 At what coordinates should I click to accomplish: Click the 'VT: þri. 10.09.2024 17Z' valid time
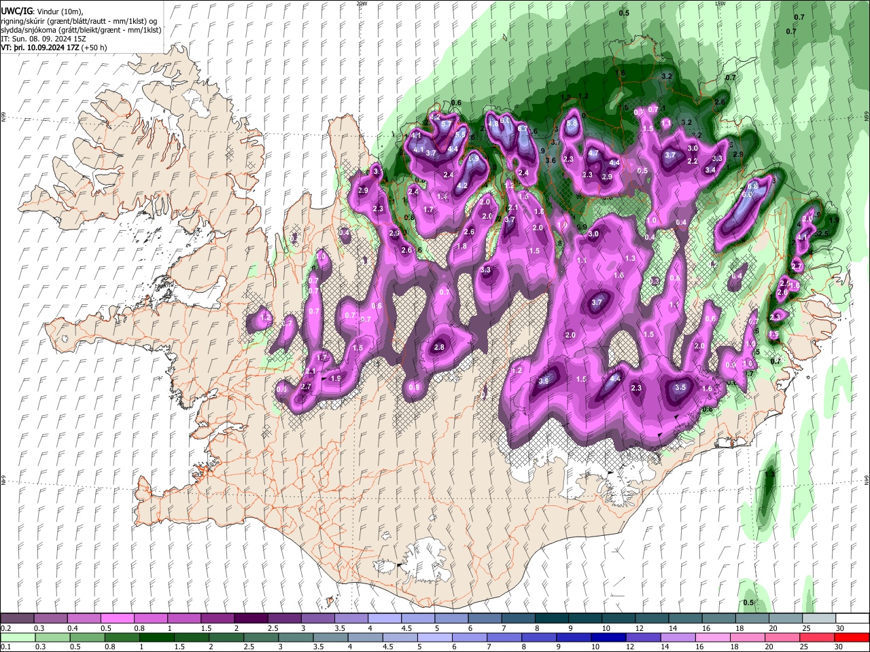(x=39, y=48)
